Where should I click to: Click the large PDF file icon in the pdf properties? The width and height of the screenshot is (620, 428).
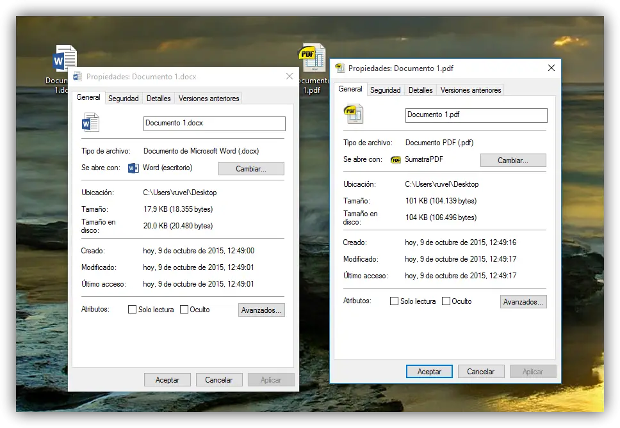pos(353,114)
